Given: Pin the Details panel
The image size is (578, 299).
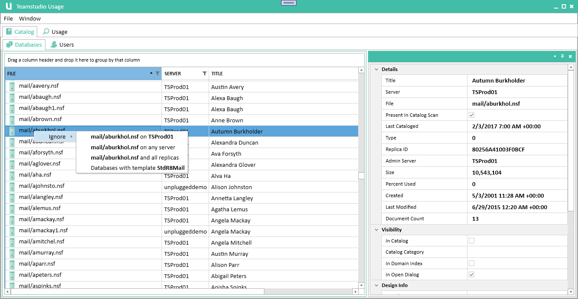Looking at the screenshot, I should point(563,56).
